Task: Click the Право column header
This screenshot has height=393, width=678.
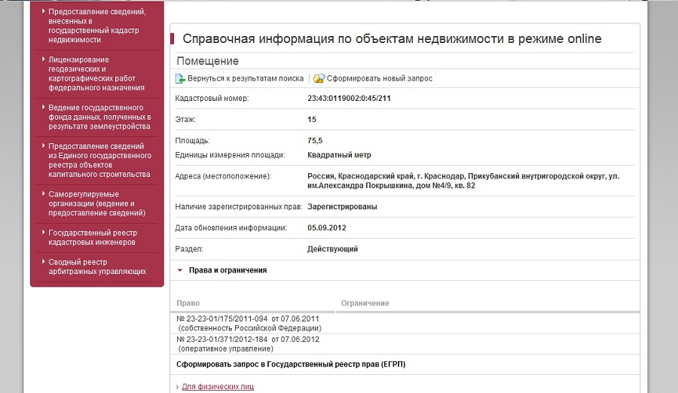Action: (188, 303)
